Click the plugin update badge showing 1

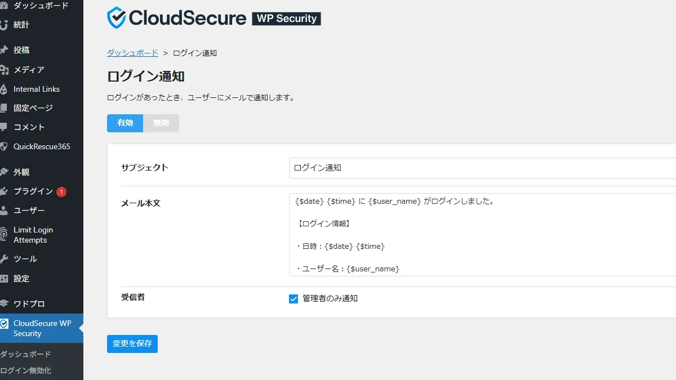61,191
